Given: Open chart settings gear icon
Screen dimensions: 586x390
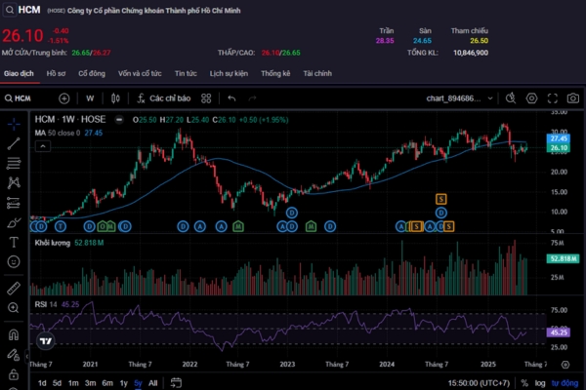Looking at the screenshot, I should [531, 98].
